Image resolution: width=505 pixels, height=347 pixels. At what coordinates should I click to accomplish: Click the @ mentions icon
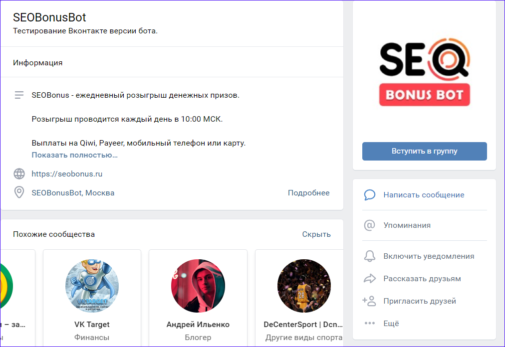pos(369,225)
